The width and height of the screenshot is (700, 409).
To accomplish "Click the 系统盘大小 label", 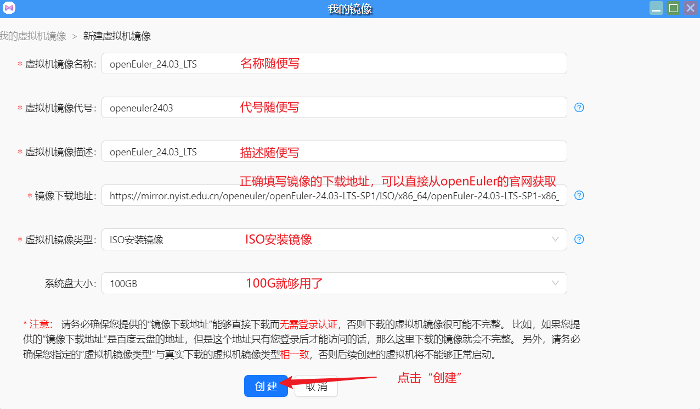I will pyautogui.click(x=71, y=284).
